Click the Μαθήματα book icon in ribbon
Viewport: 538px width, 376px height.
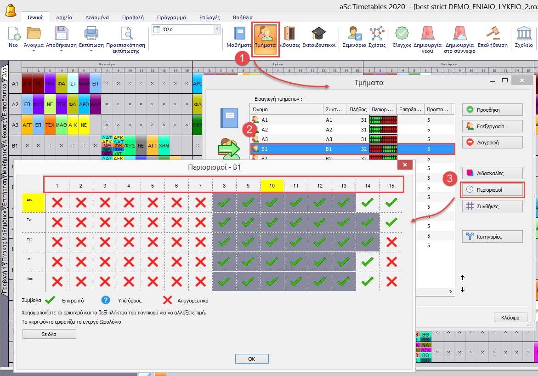[240, 34]
